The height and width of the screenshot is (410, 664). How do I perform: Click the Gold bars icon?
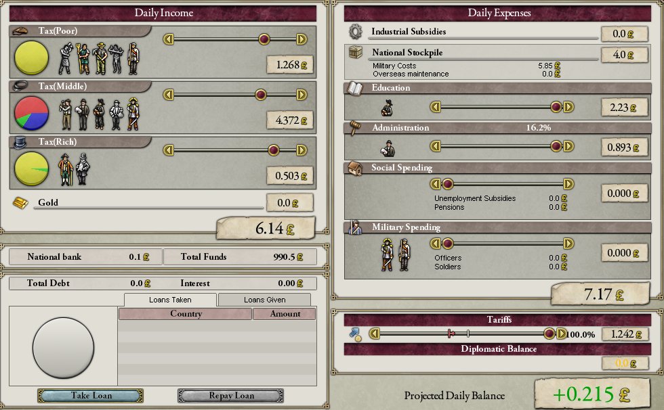pyautogui.click(x=21, y=202)
